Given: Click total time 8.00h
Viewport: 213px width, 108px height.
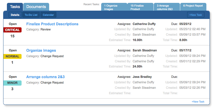Looking at the screenshot, I should 183,40.
